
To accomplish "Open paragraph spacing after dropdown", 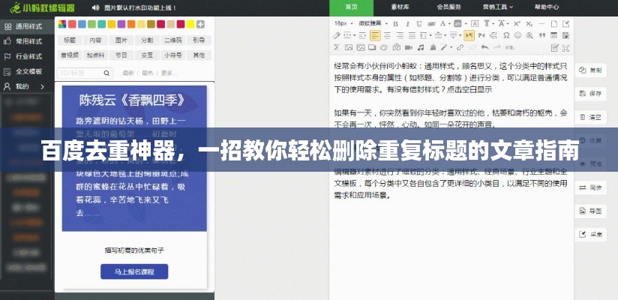I will [x=460, y=35].
